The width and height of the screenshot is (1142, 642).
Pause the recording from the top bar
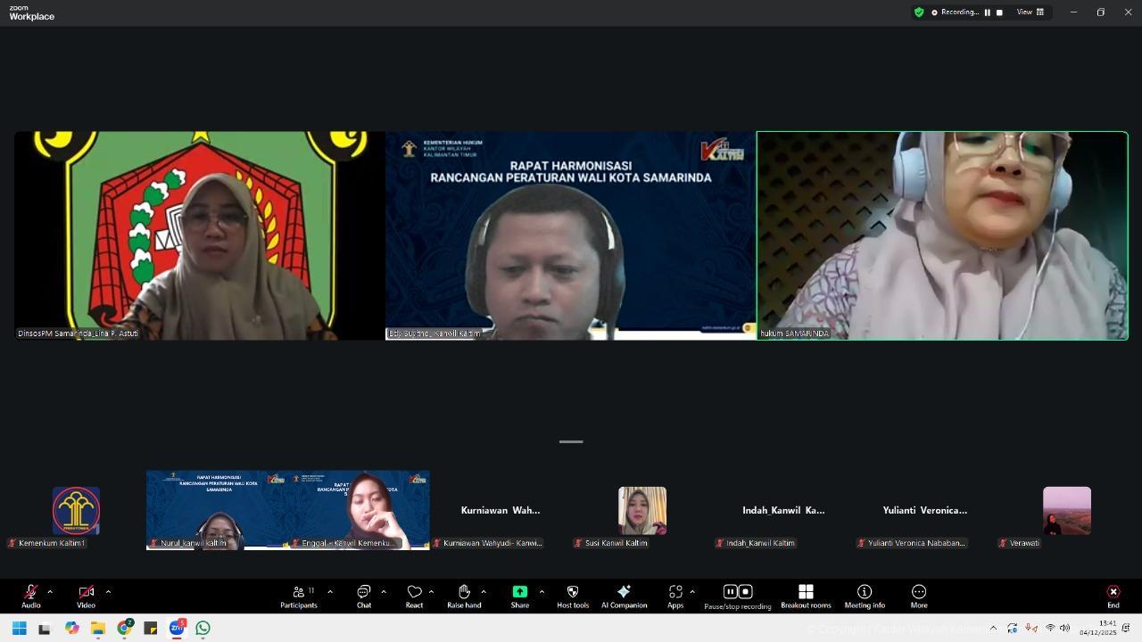[x=987, y=12]
